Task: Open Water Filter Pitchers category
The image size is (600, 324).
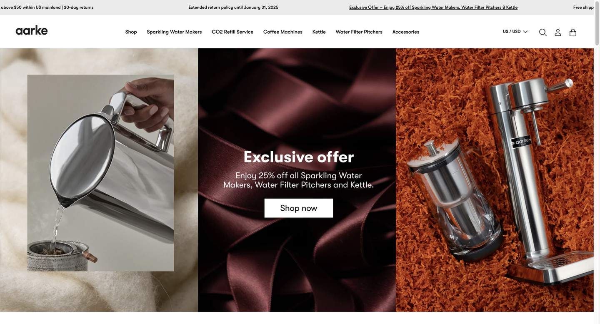Action: 359,32
